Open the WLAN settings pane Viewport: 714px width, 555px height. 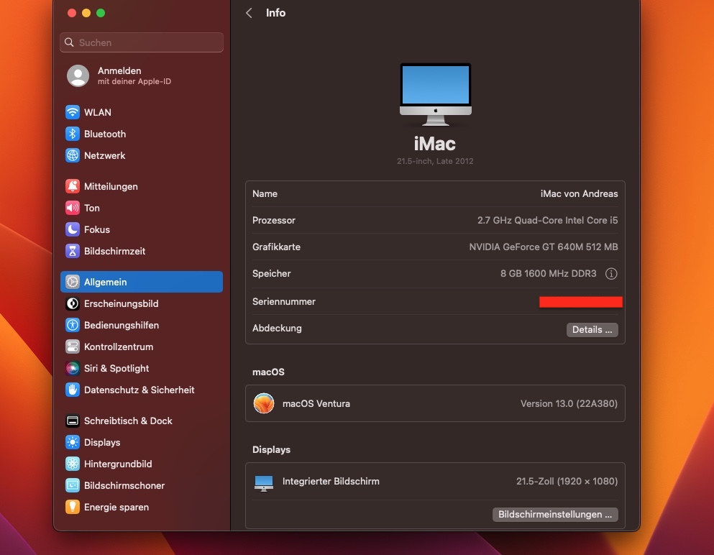point(142,112)
